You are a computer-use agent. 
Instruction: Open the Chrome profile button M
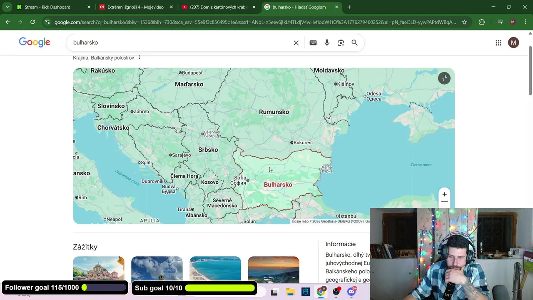click(x=513, y=22)
